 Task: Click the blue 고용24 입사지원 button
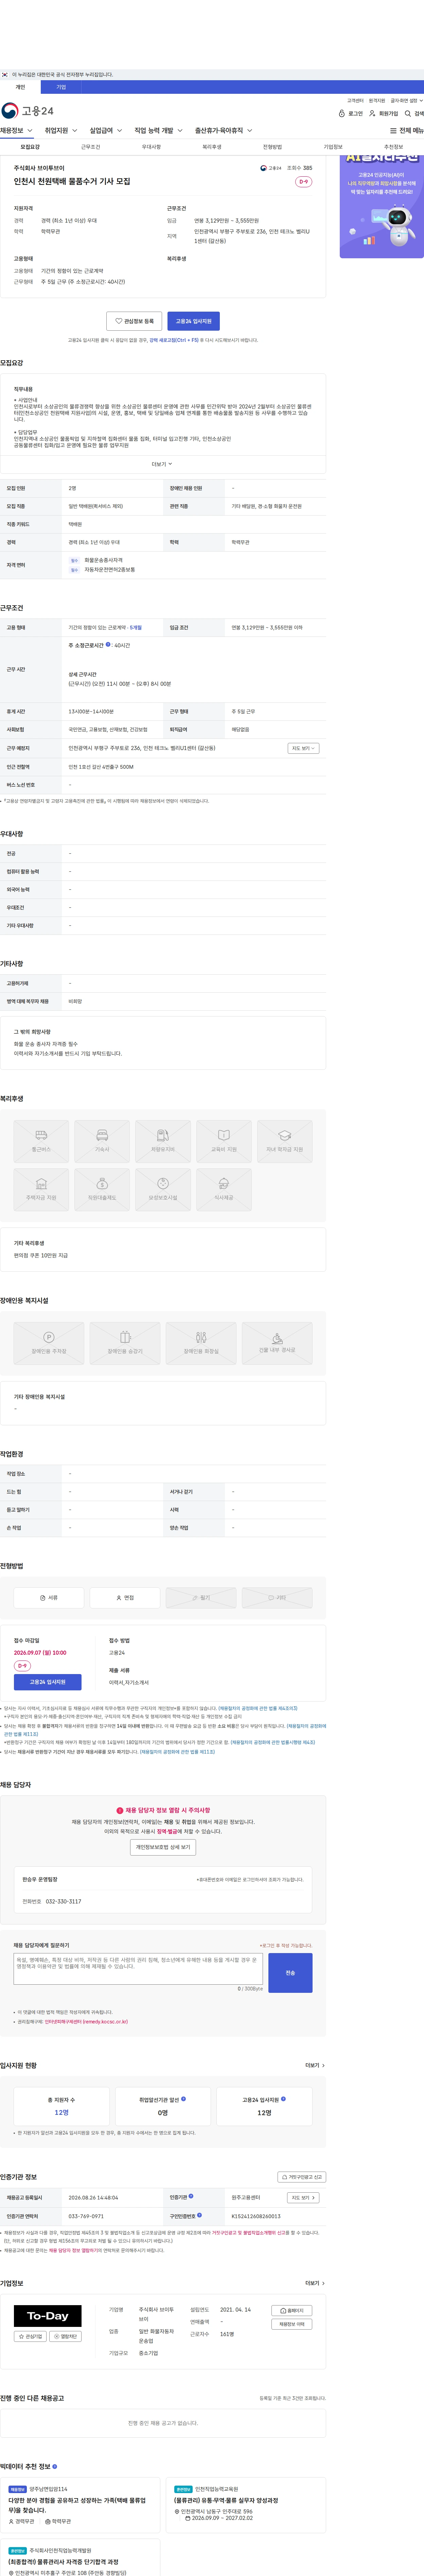point(193,321)
